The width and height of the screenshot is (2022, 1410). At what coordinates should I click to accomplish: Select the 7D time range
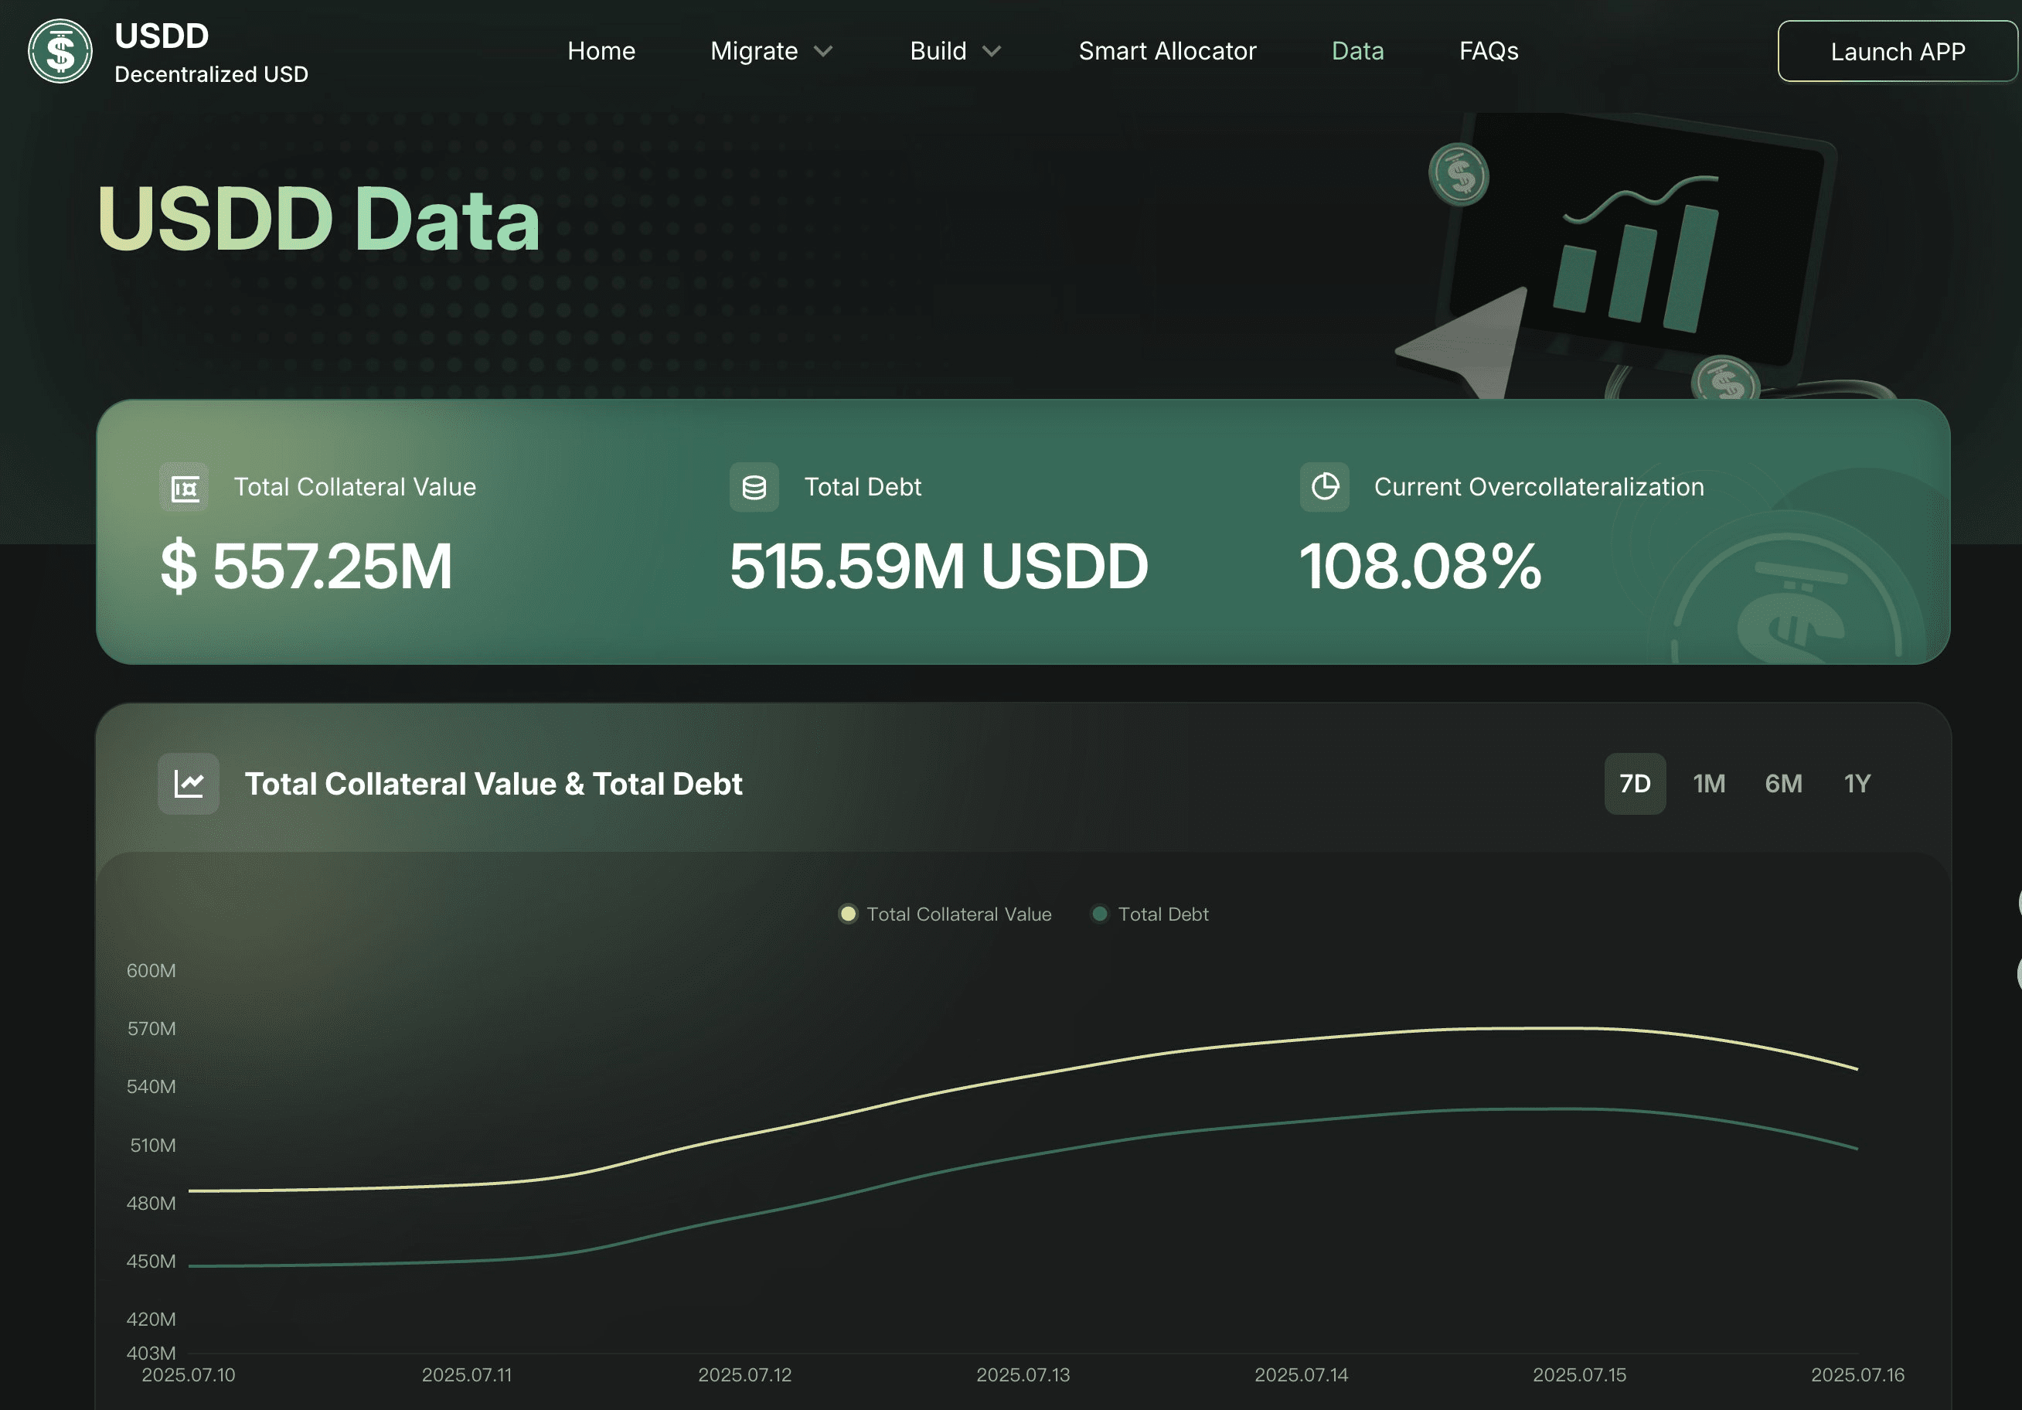[x=1635, y=783]
